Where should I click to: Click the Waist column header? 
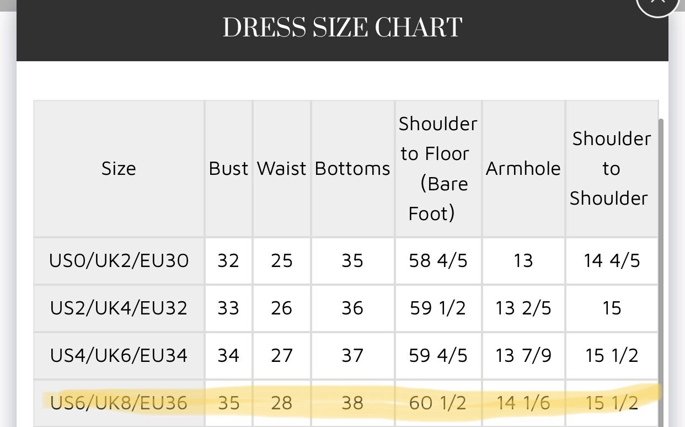[281, 168]
